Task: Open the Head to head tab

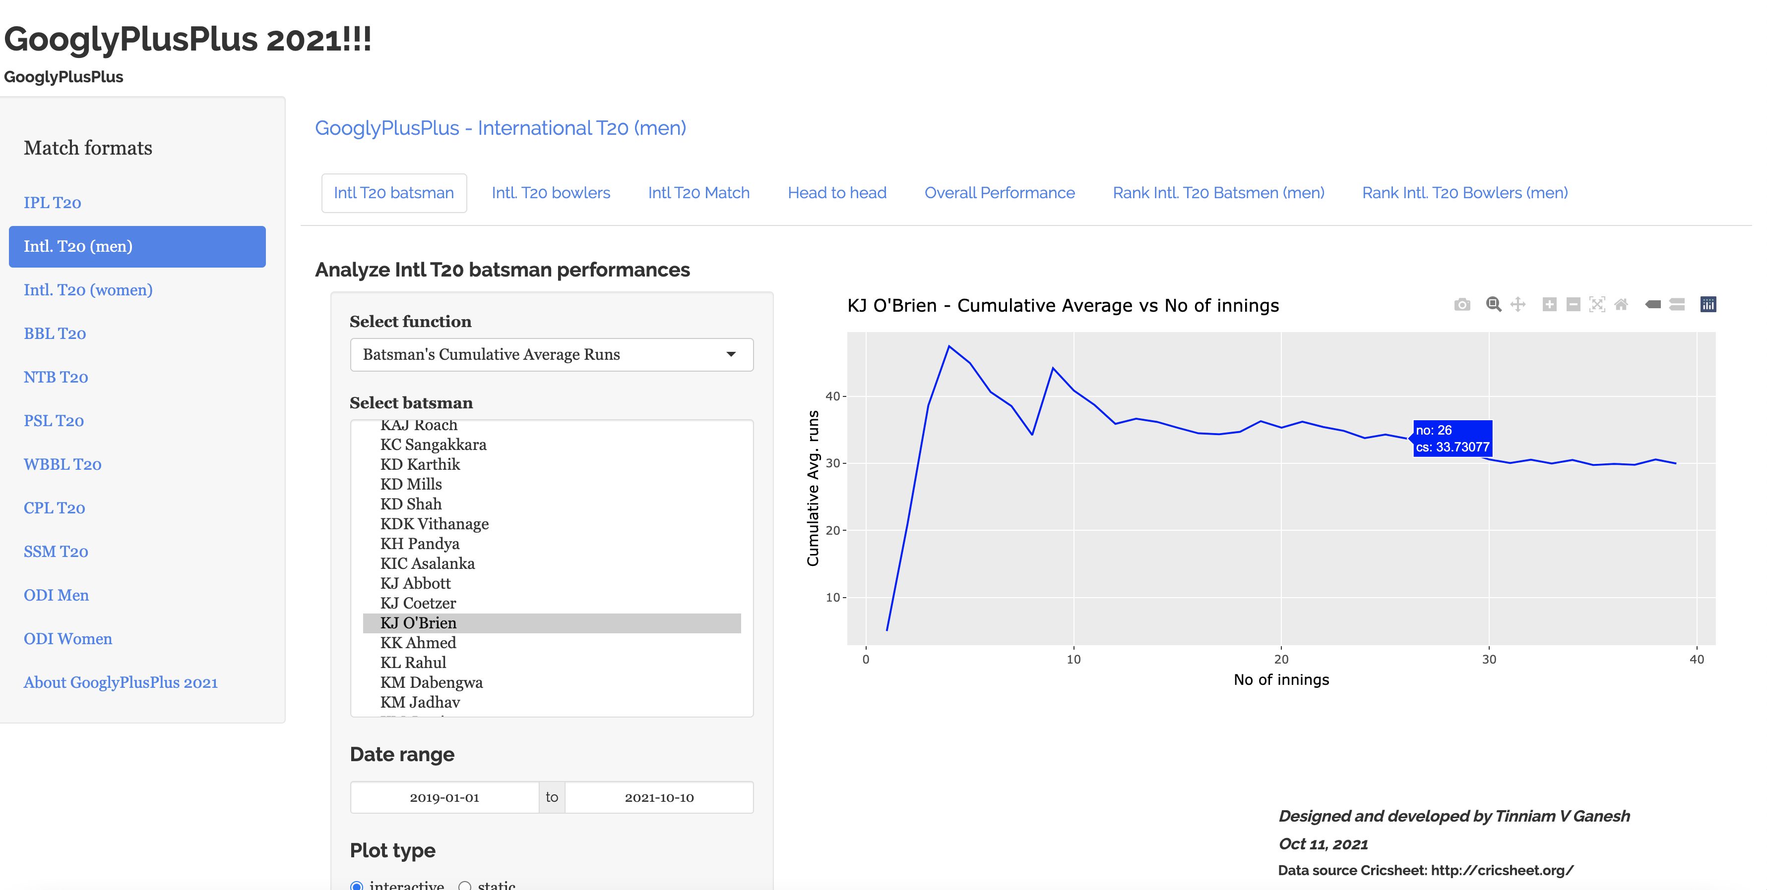Action: [x=836, y=193]
